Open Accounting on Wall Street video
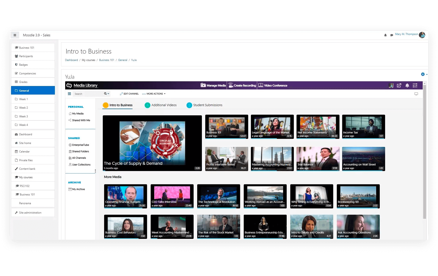The image size is (438, 276). pos(364,159)
